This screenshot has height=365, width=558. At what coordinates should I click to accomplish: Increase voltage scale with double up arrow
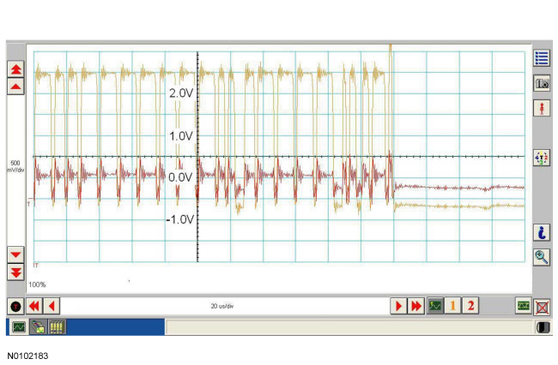(15, 68)
